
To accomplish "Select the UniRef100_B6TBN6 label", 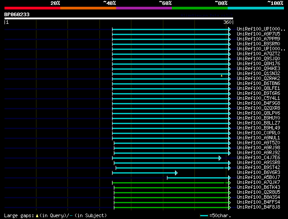I will click(x=258, y=84).
